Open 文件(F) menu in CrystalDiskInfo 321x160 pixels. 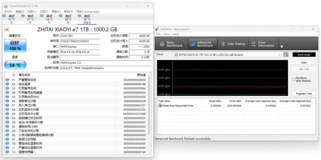[8, 12]
